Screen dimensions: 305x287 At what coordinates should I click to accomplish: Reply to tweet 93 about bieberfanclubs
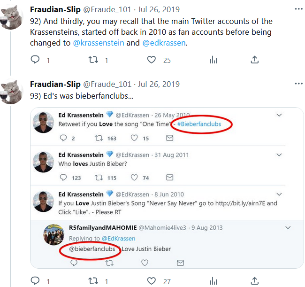tap(35, 281)
